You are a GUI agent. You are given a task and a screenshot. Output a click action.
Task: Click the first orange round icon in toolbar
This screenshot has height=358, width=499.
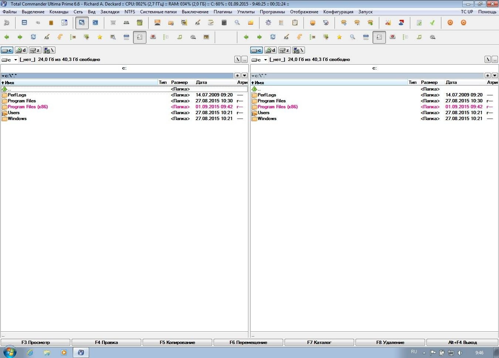point(450,23)
